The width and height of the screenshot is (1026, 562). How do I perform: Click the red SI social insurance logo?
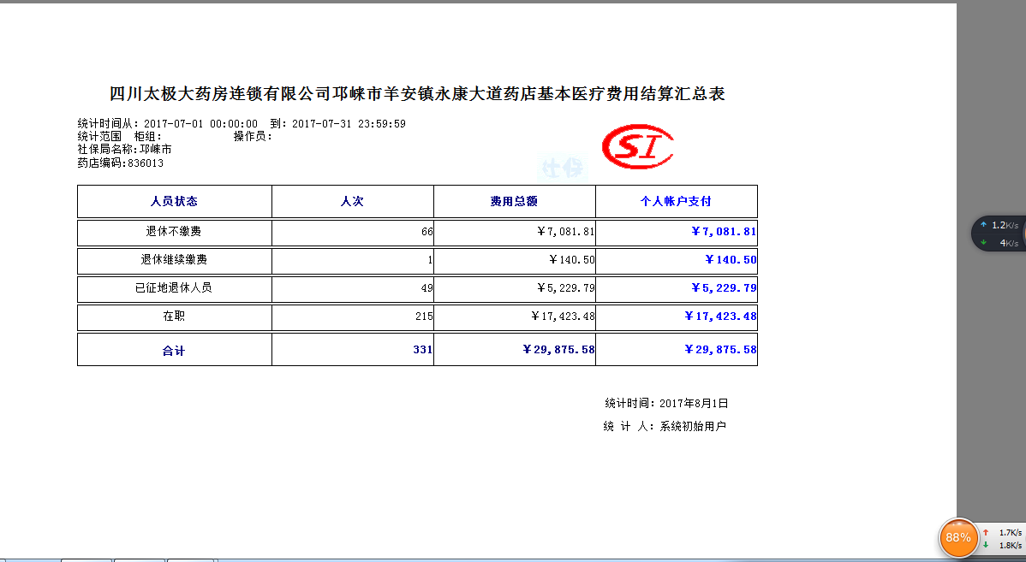click(x=637, y=146)
